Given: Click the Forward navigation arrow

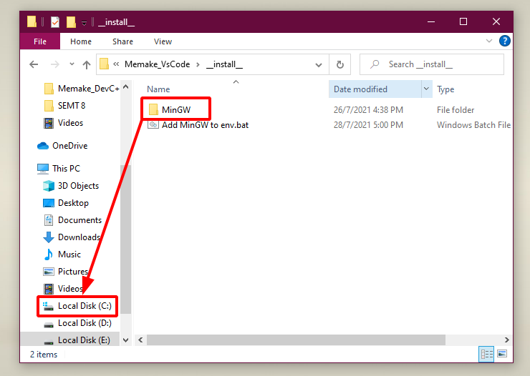Looking at the screenshot, I should (54, 64).
